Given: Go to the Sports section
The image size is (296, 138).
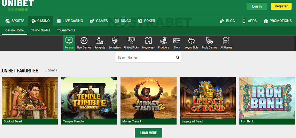Looking at the screenshot, I should [x=15, y=21].
